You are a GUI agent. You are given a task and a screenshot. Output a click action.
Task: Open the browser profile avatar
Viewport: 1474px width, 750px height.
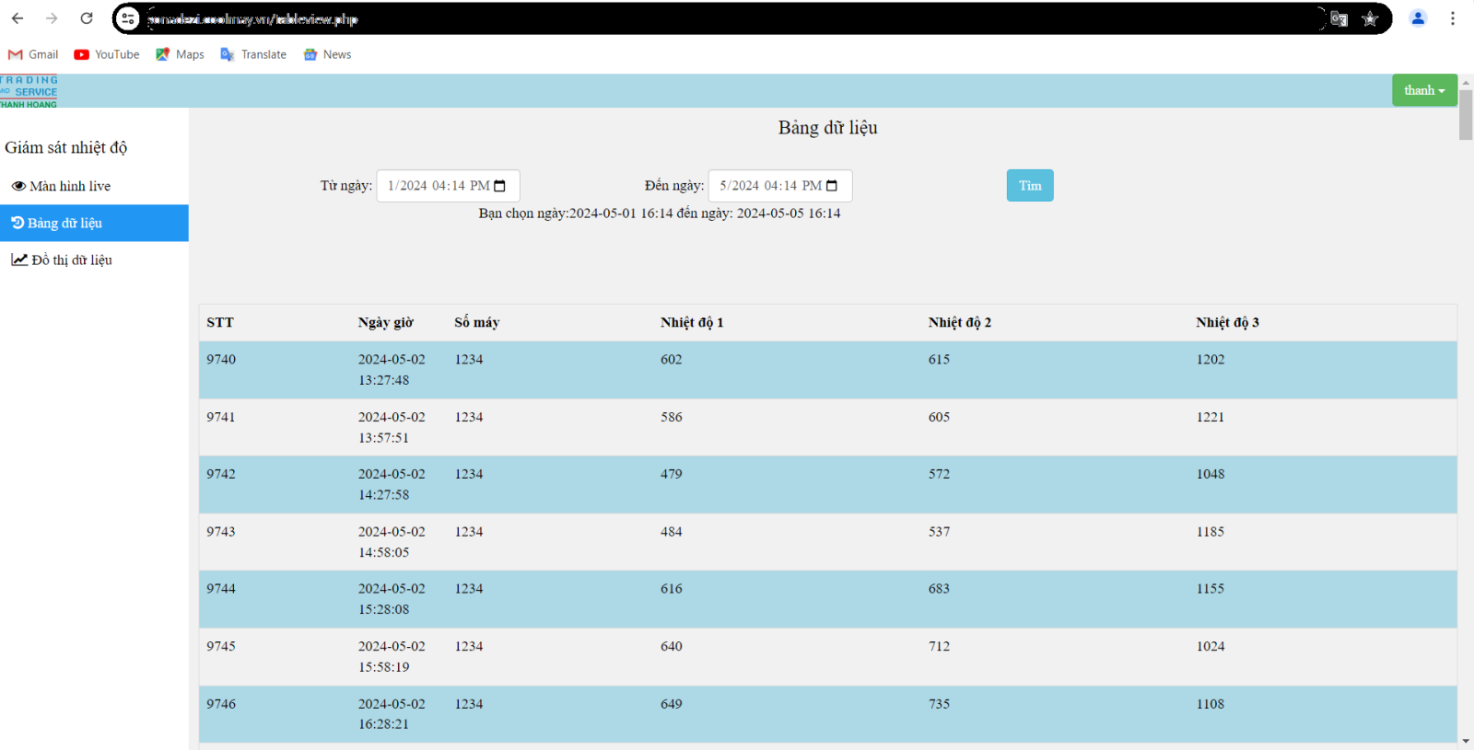(x=1418, y=18)
